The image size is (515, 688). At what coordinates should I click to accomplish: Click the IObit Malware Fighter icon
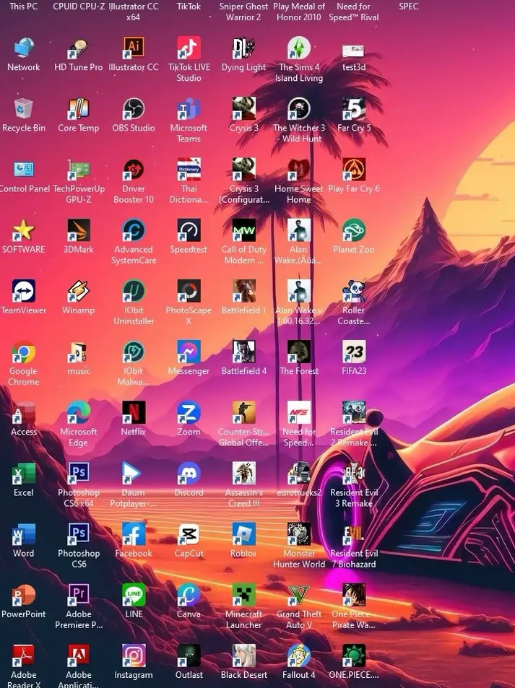click(134, 352)
